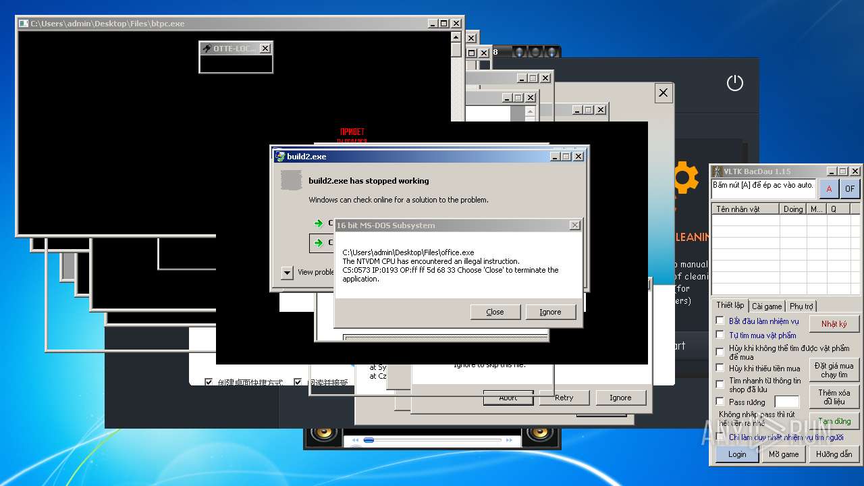Click Ignore in the background file error dialog

(x=620, y=398)
